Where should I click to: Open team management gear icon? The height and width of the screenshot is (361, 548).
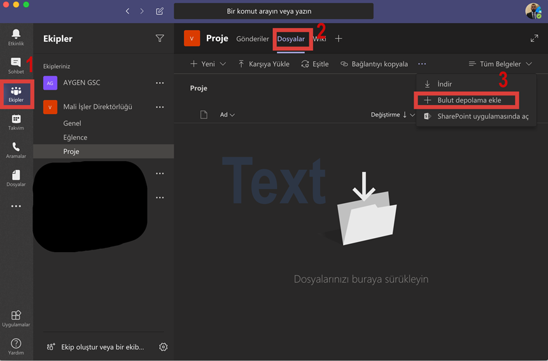164,347
